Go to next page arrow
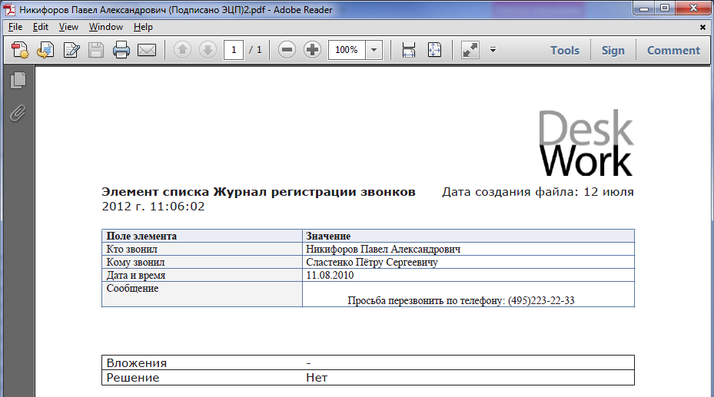This screenshot has height=397, width=714. pos(208,50)
